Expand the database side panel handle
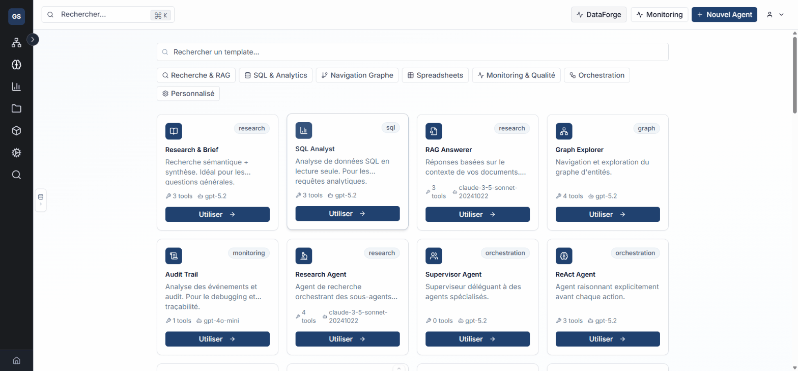The image size is (798, 371). pos(41,199)
